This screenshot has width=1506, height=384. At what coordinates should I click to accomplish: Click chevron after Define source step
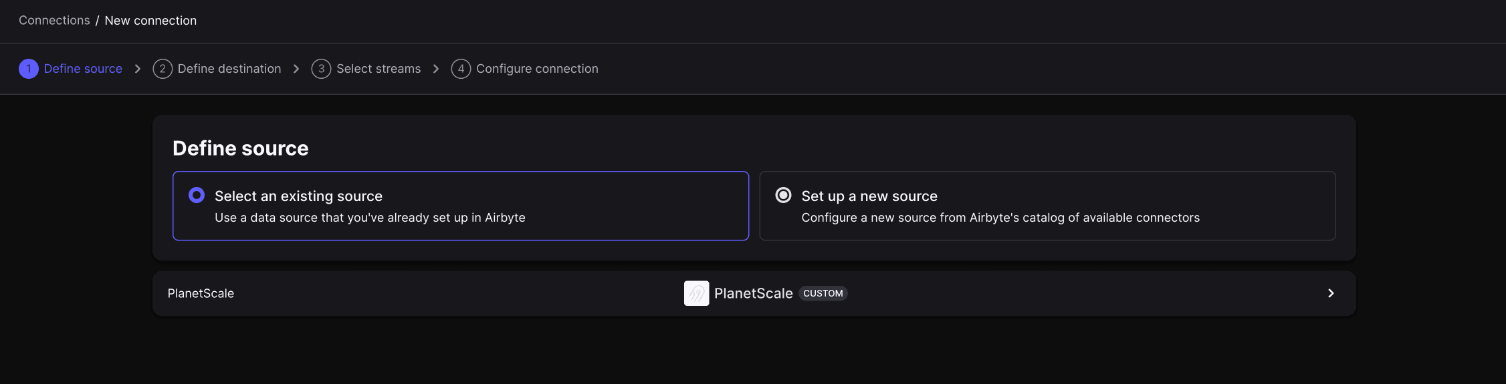pyautogui.click(x=138, y=69)
